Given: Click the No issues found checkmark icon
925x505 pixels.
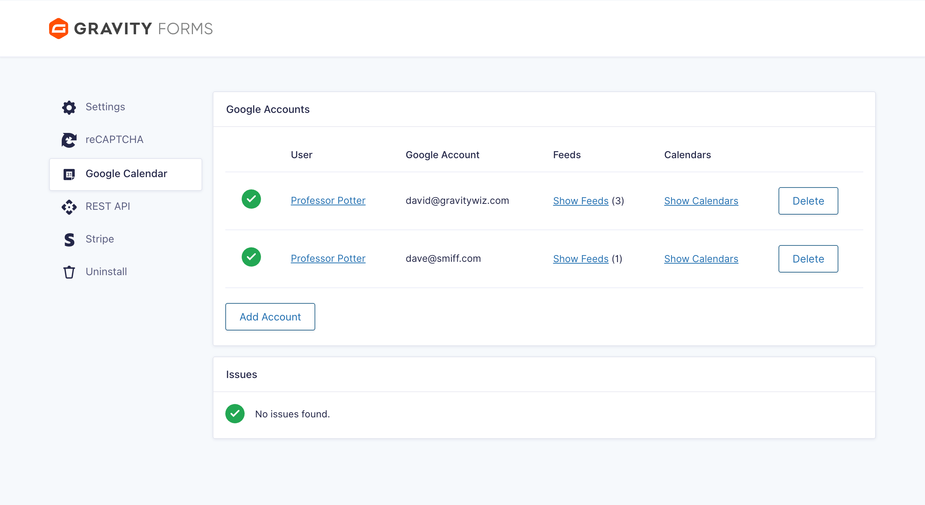Looking at the screenshot, I should tap(235, 414).
